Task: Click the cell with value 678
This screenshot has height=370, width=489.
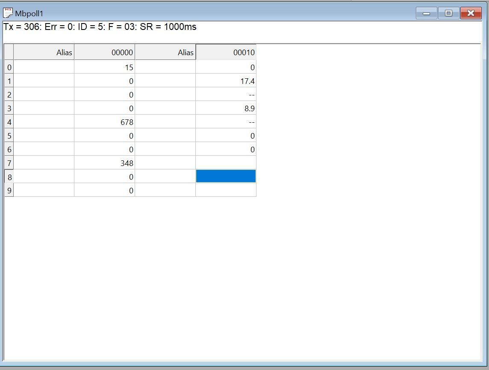Action: tap(104, 122)
